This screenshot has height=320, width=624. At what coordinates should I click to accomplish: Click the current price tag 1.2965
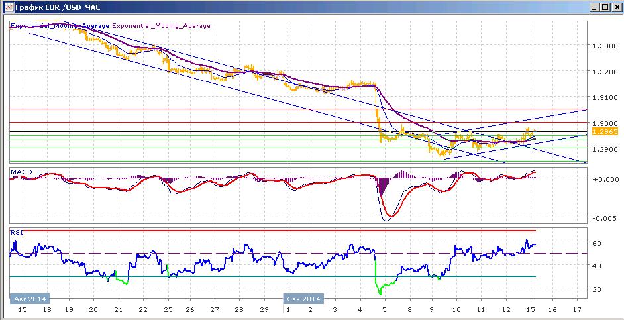[x=605, y=132]
